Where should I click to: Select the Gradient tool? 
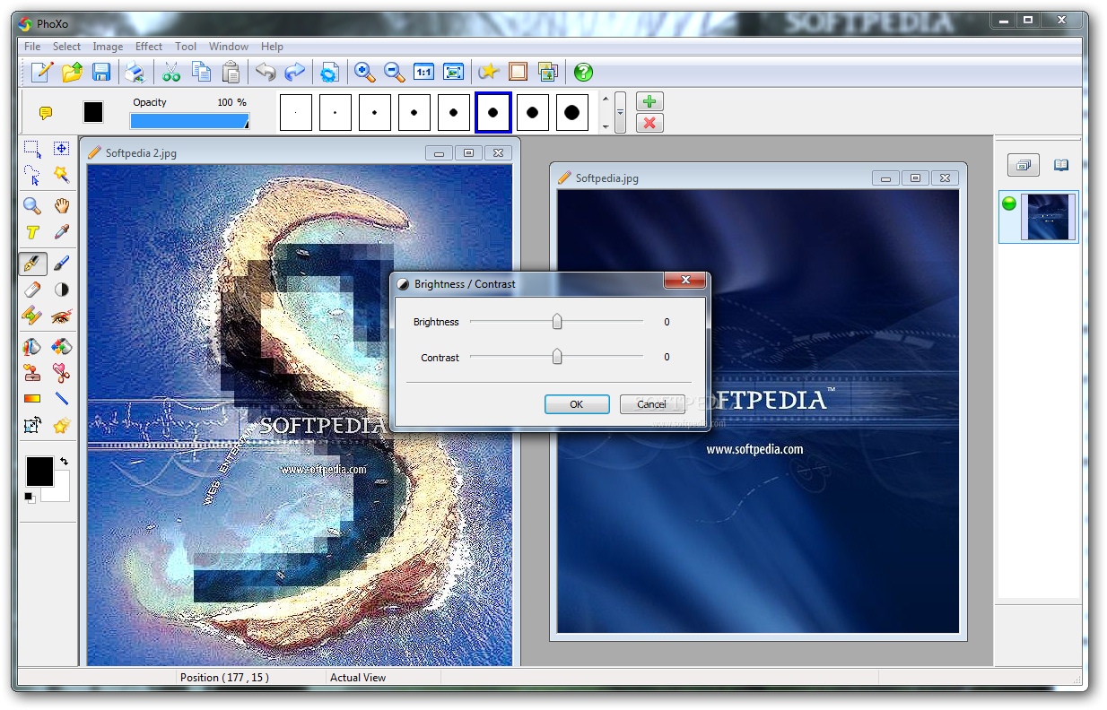[32, 399]
